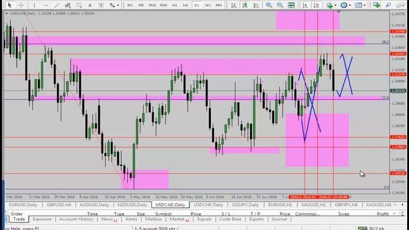Open the chat bubbles icon

pos(401,5)
